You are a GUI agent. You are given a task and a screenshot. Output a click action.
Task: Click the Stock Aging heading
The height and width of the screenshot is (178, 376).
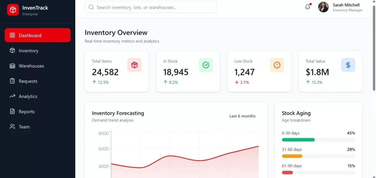[296, 113]
